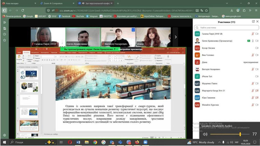Viewport: 260px width, 146px height.
Task: Open the browser downloads icon
Action: pos(232,10)
